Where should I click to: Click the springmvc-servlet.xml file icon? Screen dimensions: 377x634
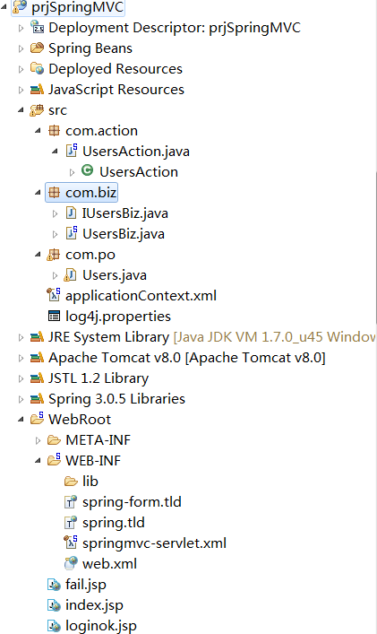tap(71, 543)
